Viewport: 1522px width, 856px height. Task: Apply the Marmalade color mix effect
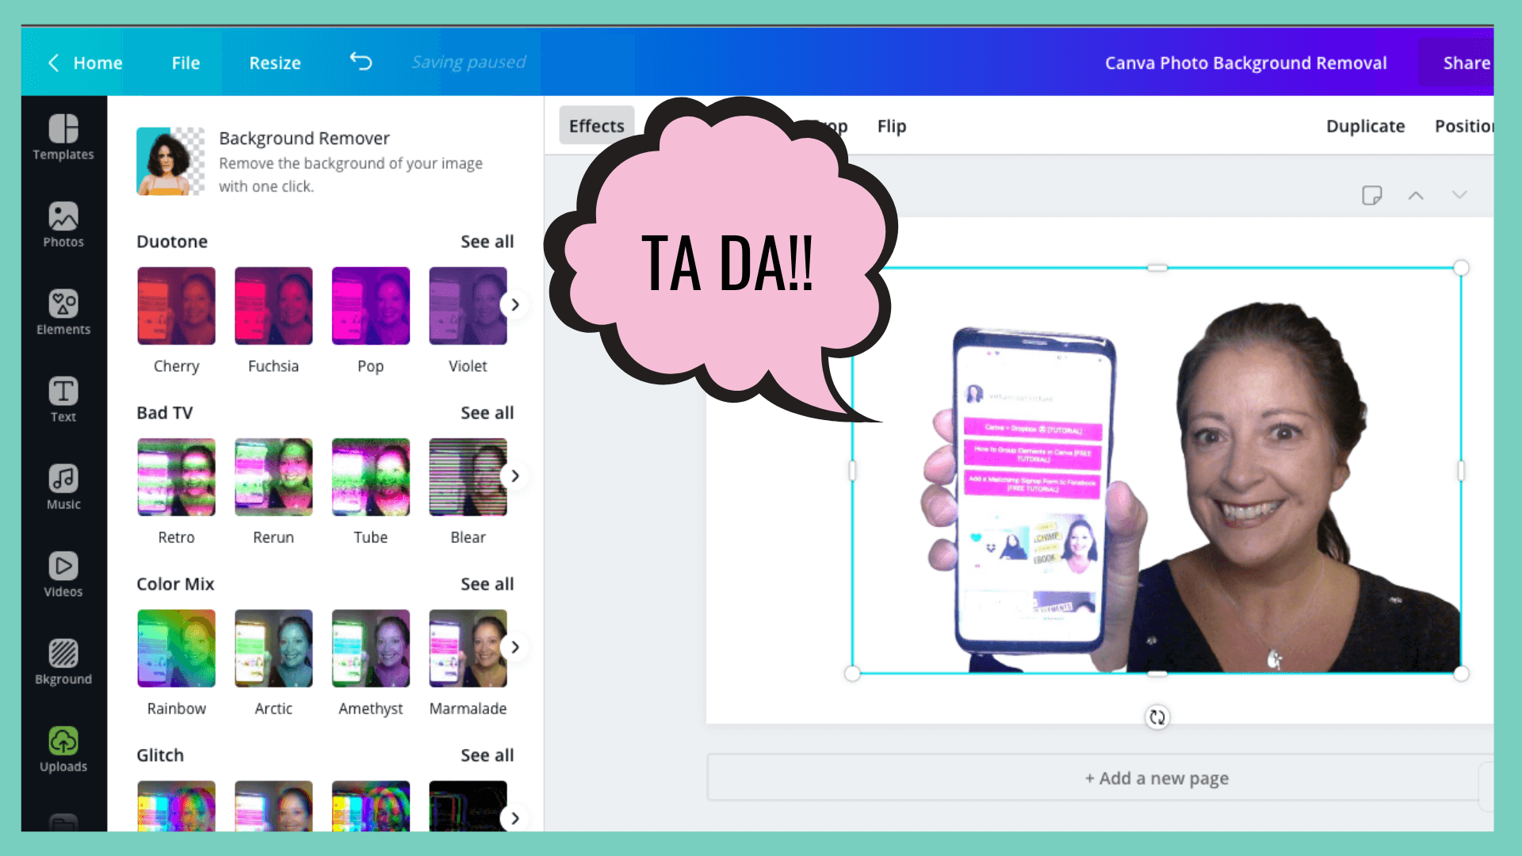[x=468, y=648]
